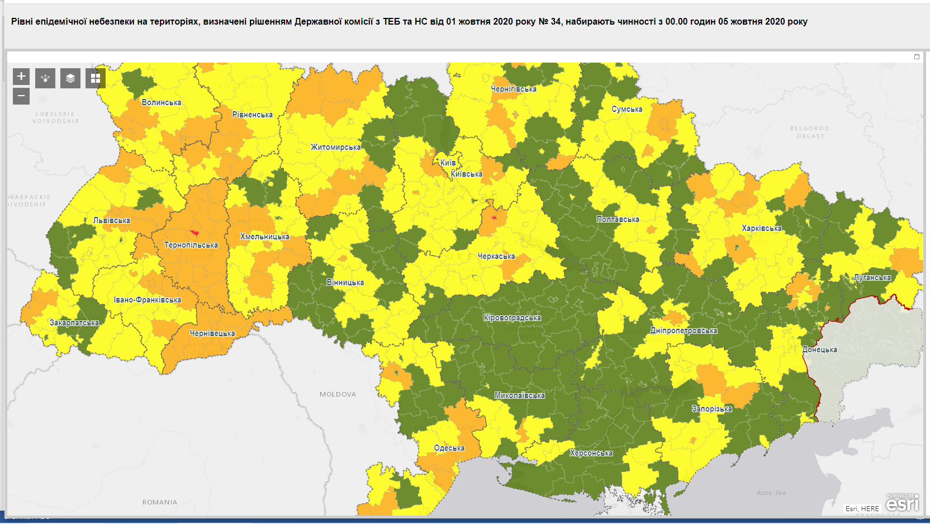Select the Київ city label
930x524 pixels.
click(x=448, y=163)
